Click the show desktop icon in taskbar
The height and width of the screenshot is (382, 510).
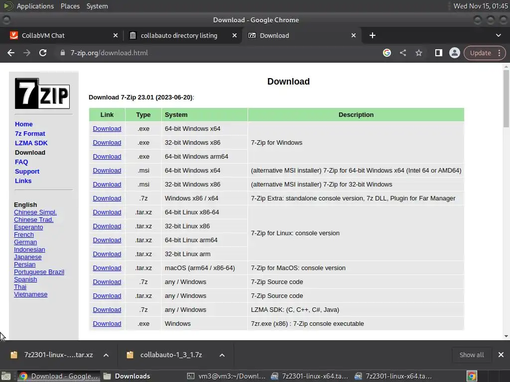coord(6,376)
